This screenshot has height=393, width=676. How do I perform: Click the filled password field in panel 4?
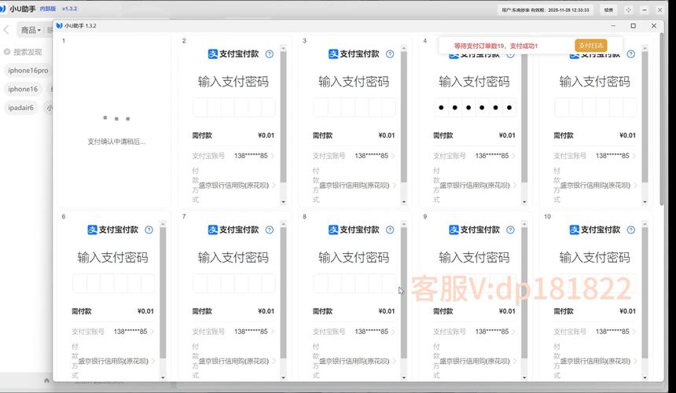475,108
